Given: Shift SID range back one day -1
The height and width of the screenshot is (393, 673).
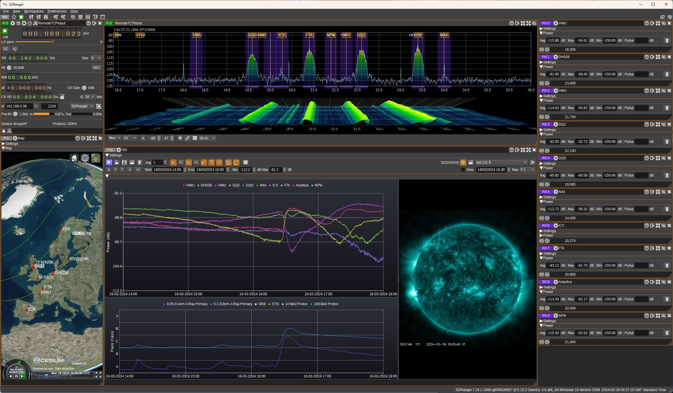Looking at the screenshot, I should (129, 170).
